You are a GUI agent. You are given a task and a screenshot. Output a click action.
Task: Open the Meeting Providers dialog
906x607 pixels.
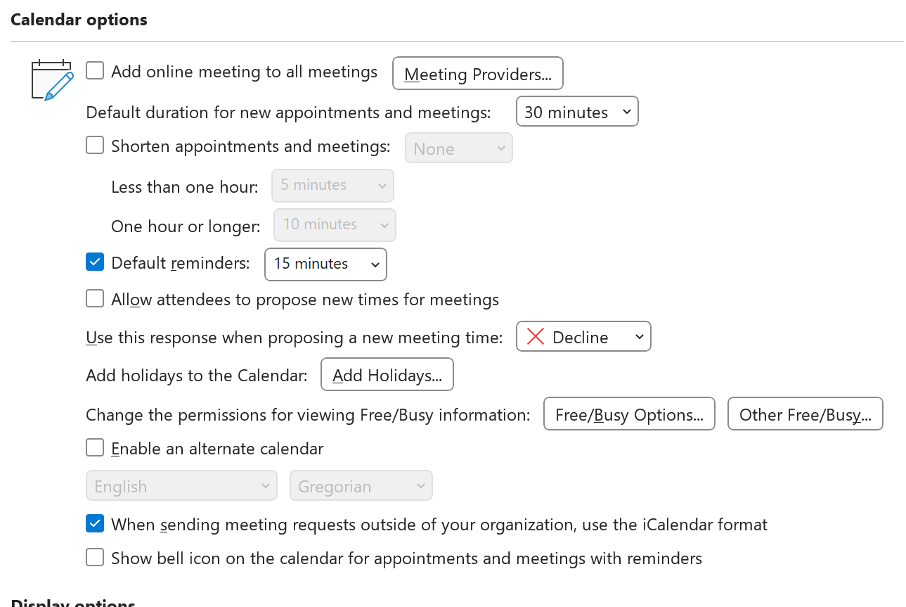(477, 73)
